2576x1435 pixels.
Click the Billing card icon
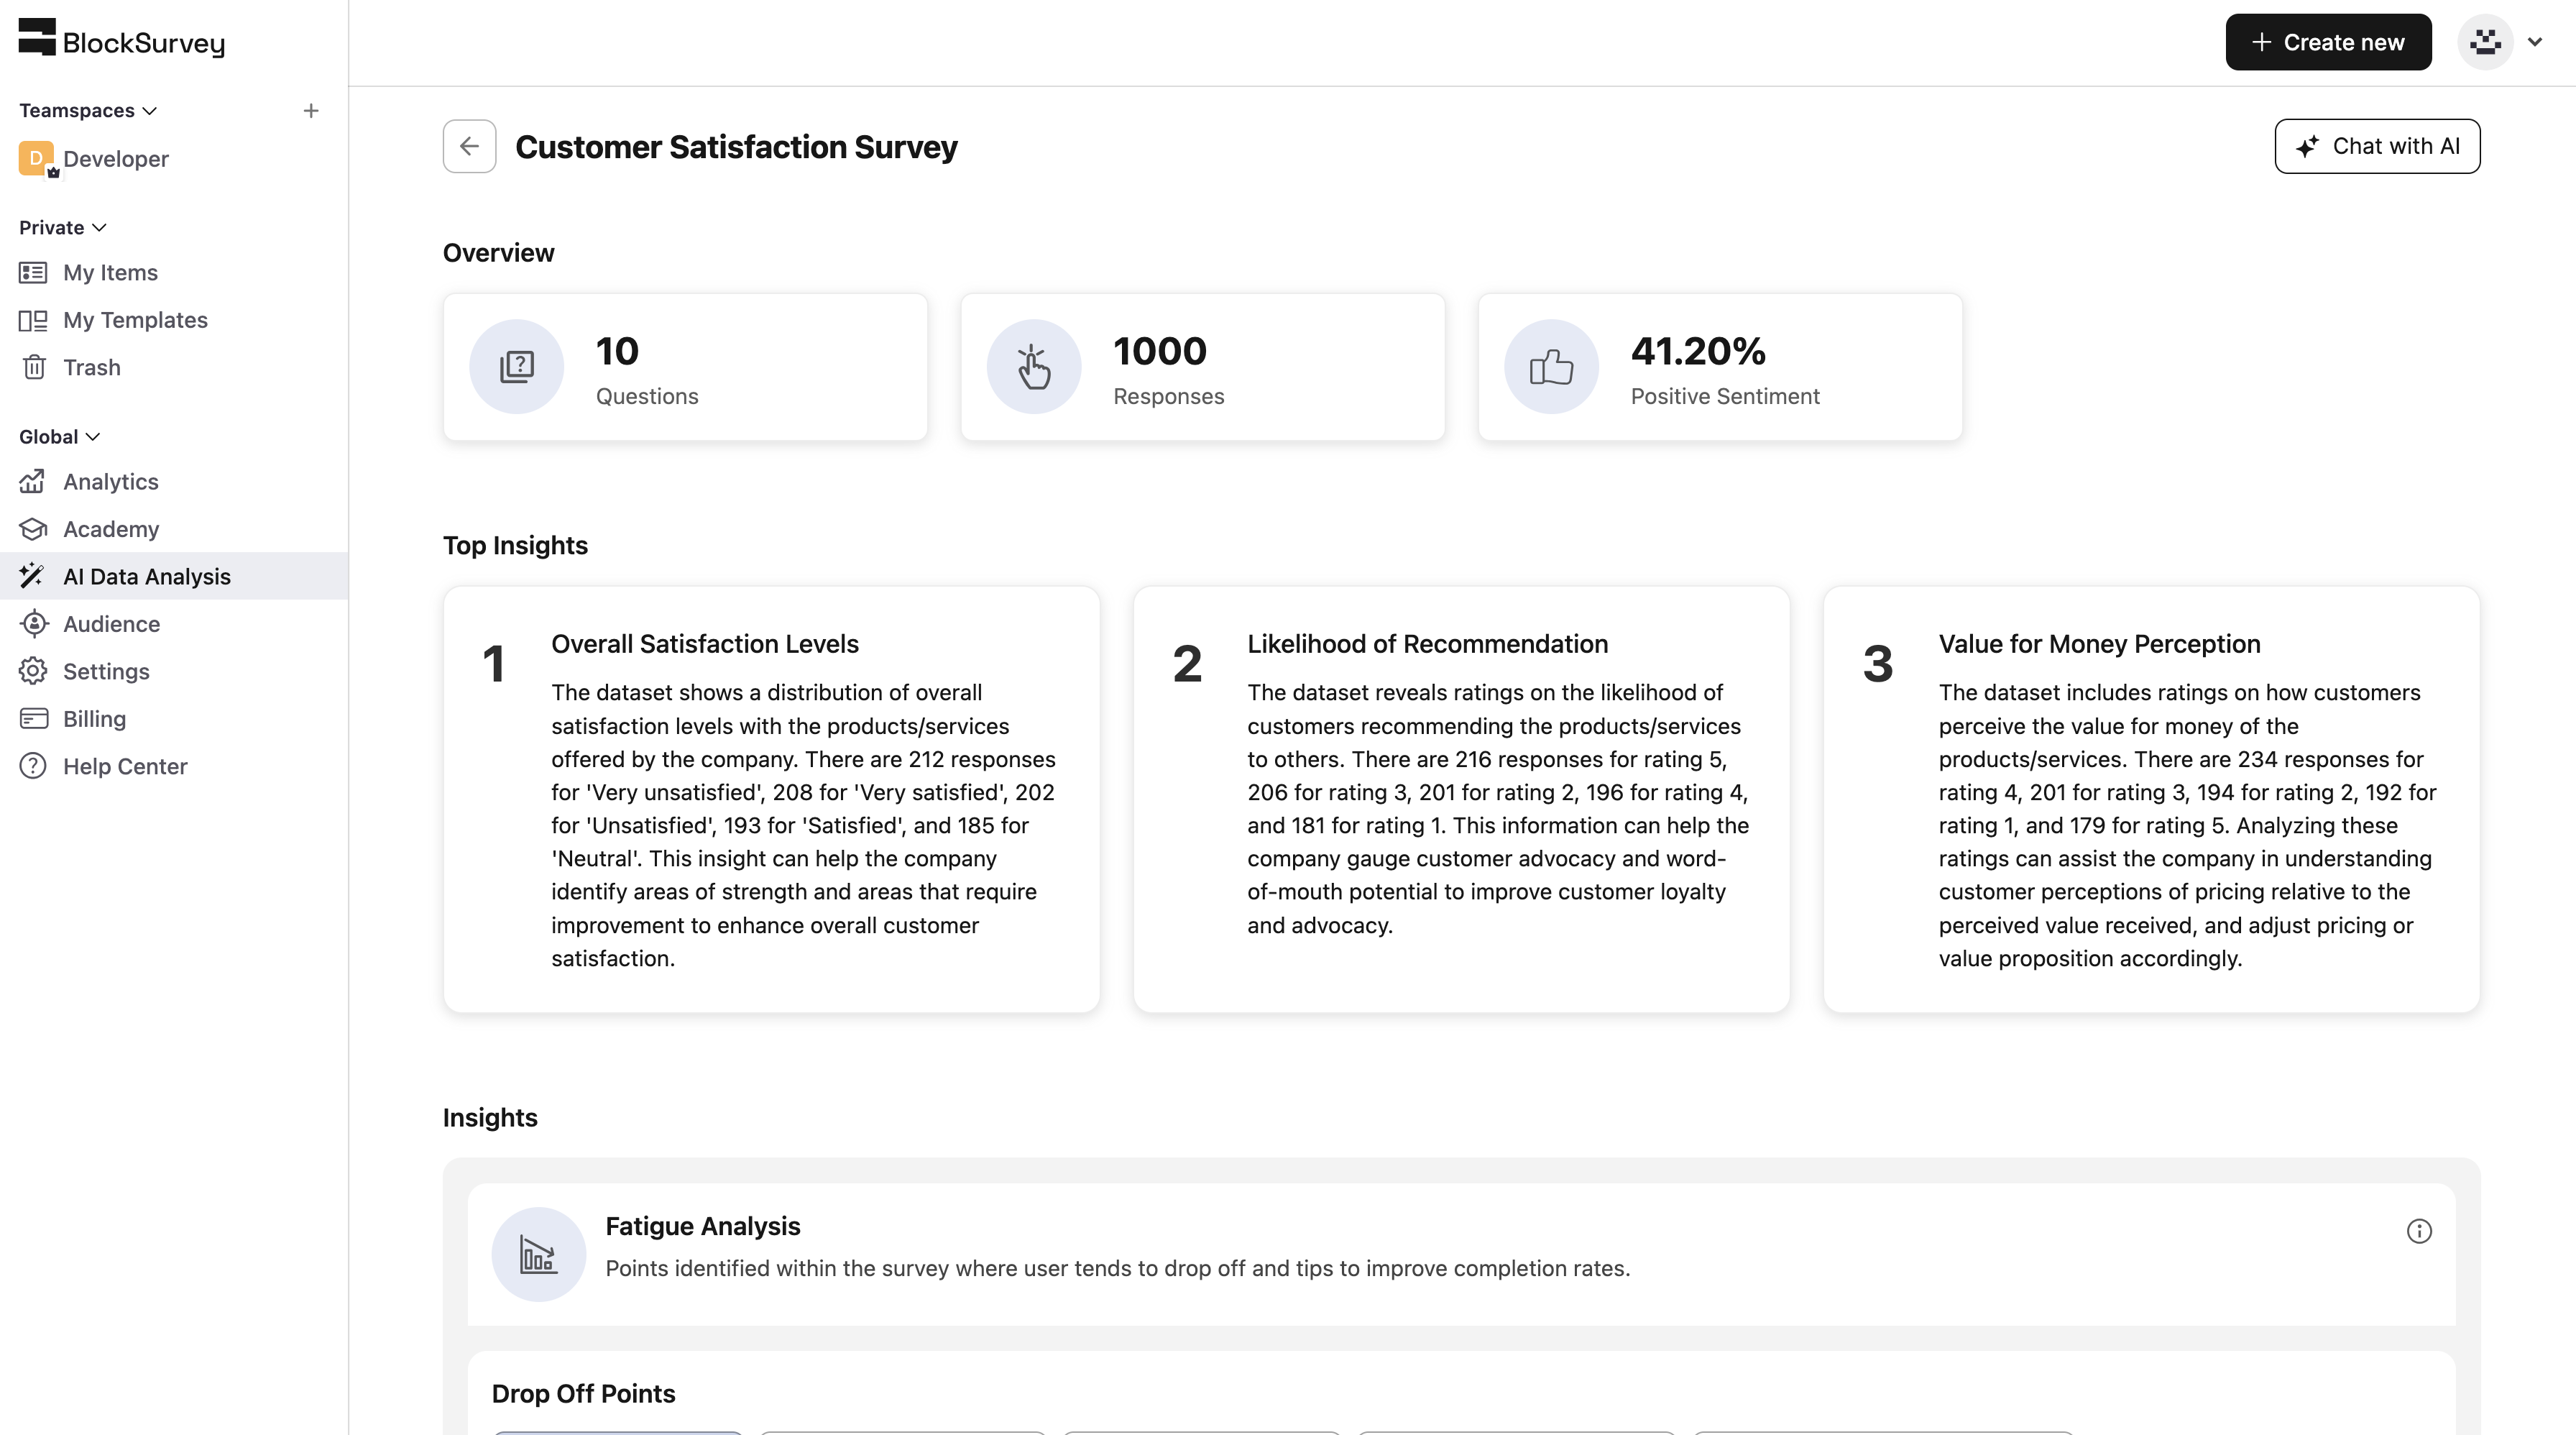tap(33, 719)
